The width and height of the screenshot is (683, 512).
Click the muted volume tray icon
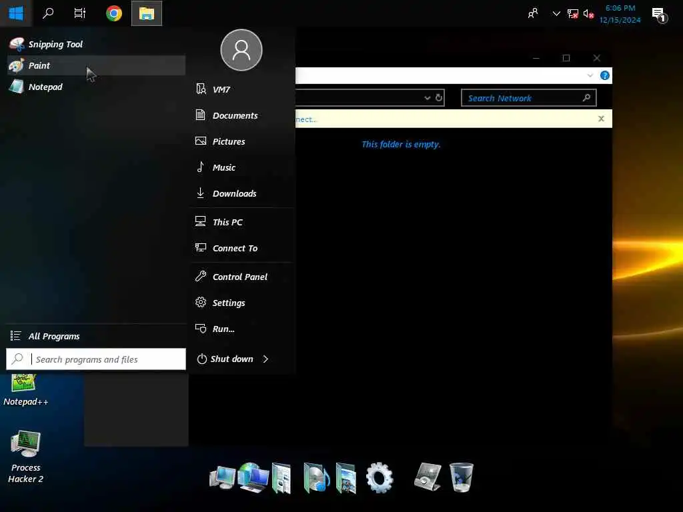[x=588, y=14]
